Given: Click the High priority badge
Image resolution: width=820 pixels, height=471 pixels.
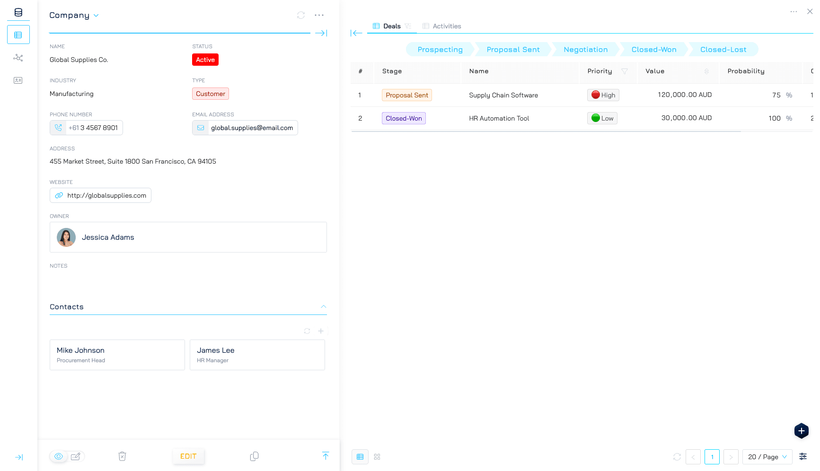Looking at the screenshot, I should tap(603, 95).
